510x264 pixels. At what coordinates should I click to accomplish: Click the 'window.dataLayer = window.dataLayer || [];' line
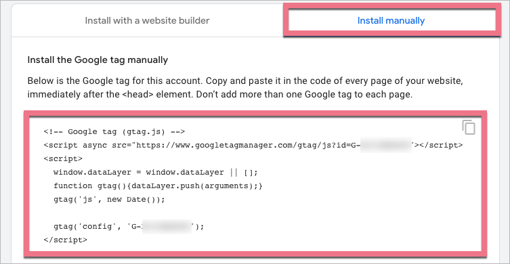click(x=156, y=173)
